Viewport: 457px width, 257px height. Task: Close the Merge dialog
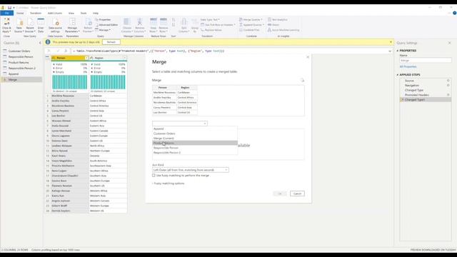tap(308, 57)
